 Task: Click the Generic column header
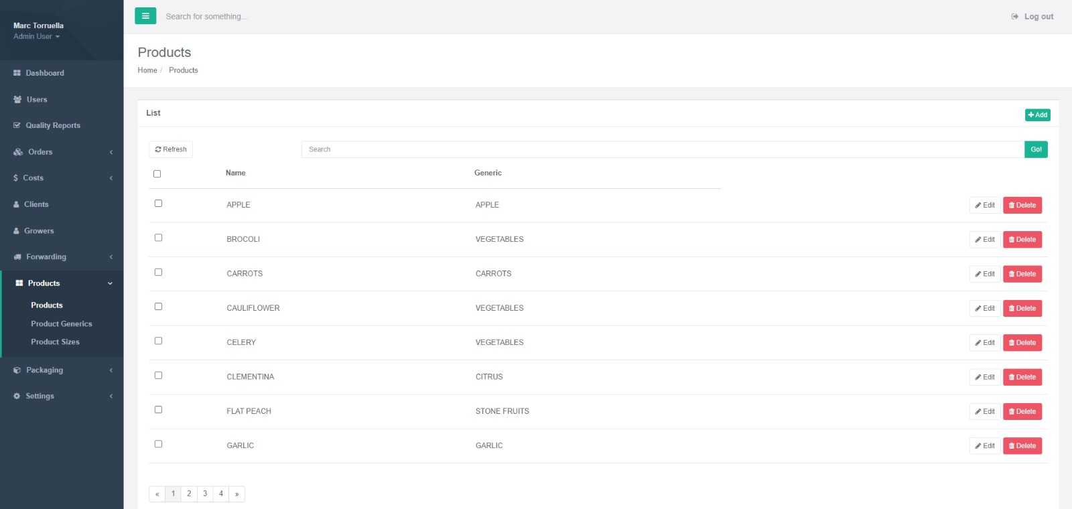tap(488, 173)
